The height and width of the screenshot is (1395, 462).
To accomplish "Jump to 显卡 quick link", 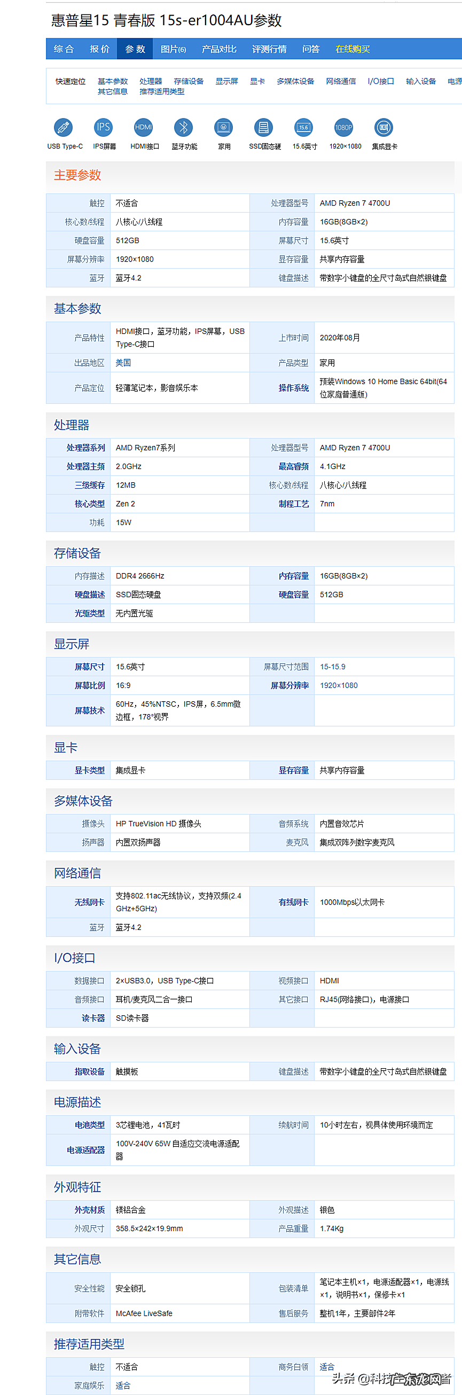I will (257, 81).
